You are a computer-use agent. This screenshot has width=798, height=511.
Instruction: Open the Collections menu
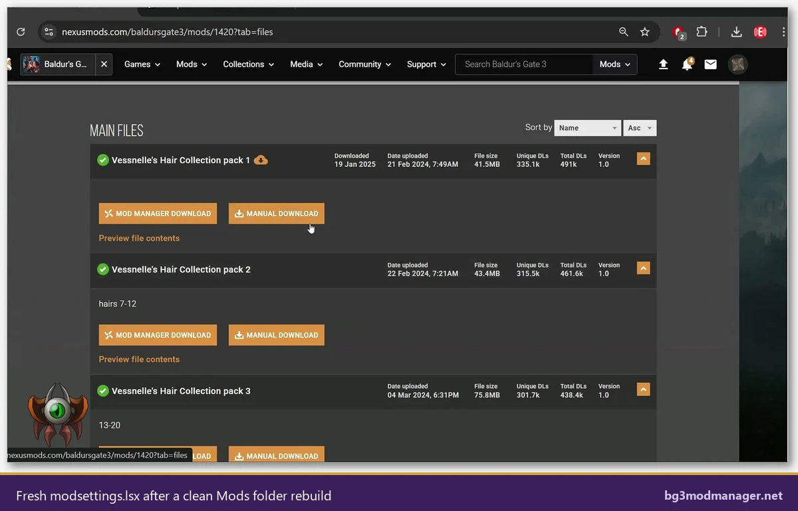[x=249, y=65]
